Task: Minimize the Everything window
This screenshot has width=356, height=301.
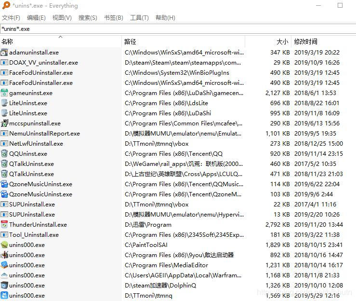Action: pos(318,5)
